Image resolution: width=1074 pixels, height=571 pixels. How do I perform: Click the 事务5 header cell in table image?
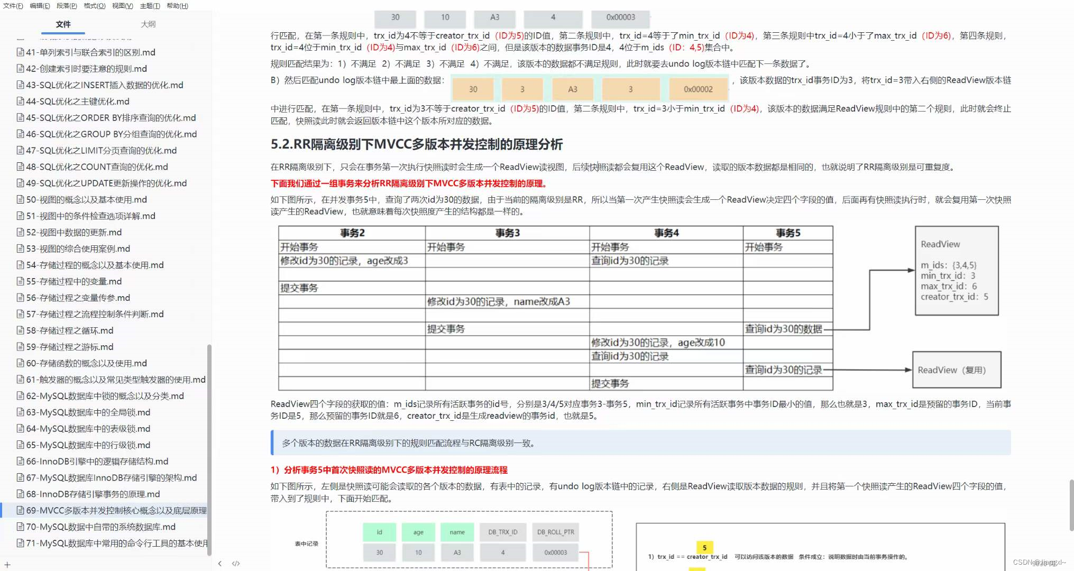788,233
